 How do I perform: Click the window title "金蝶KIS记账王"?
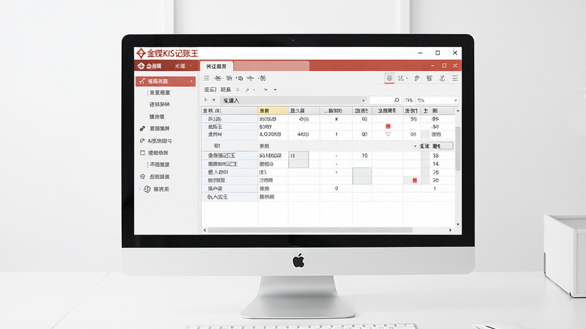coord(172,53)
